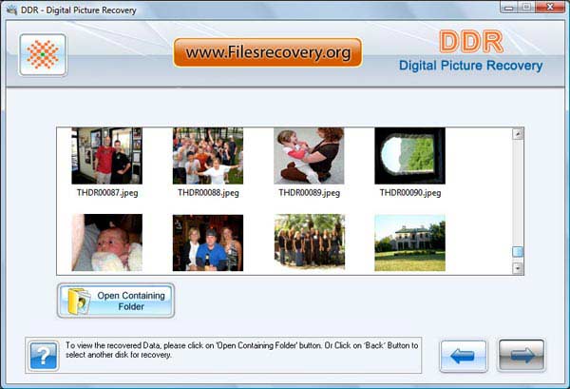Click the THDR00087.jpeg file name

click(x=107, y=193)
